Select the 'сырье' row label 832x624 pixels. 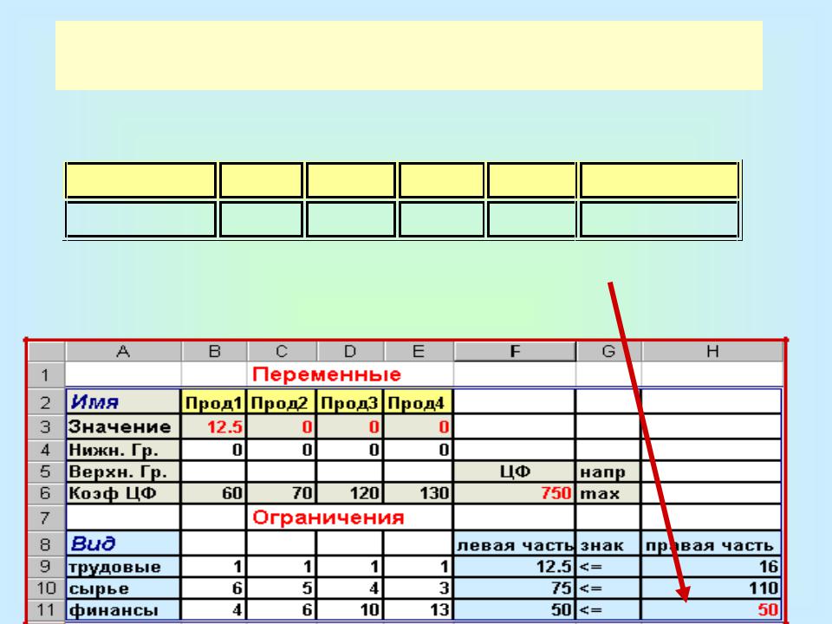(x=123, y=588)
